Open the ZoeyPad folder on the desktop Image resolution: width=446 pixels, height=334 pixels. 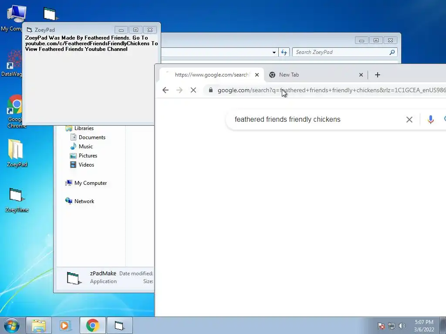coord(17,153)
